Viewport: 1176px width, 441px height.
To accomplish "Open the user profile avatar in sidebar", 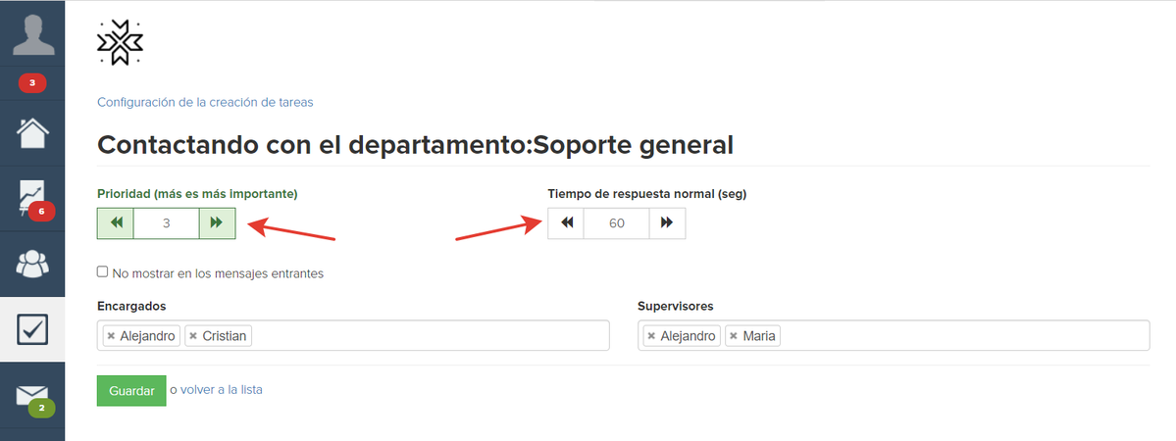I will pos(32,34).
